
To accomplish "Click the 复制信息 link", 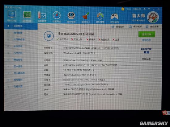I will 147,40.
